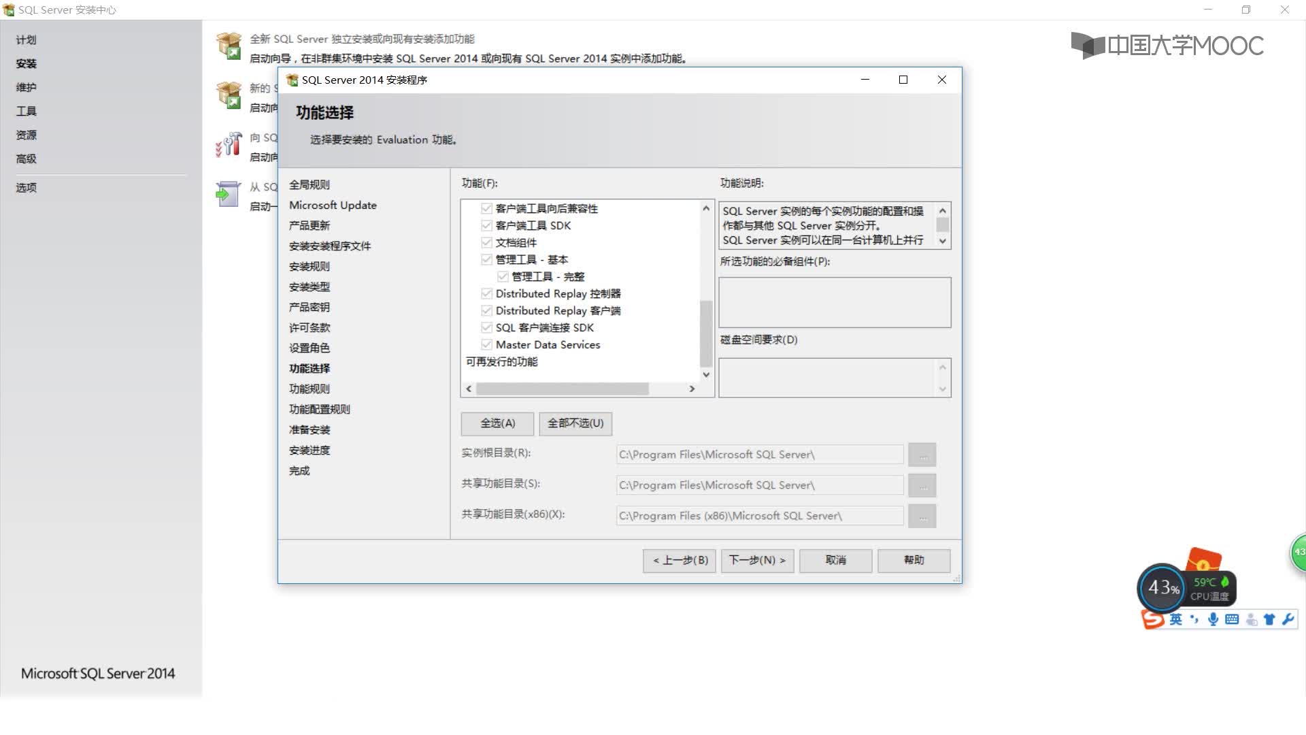Click the 全选(A) select all button
The width and height of the screenshot is (1306, 735).
498,423
